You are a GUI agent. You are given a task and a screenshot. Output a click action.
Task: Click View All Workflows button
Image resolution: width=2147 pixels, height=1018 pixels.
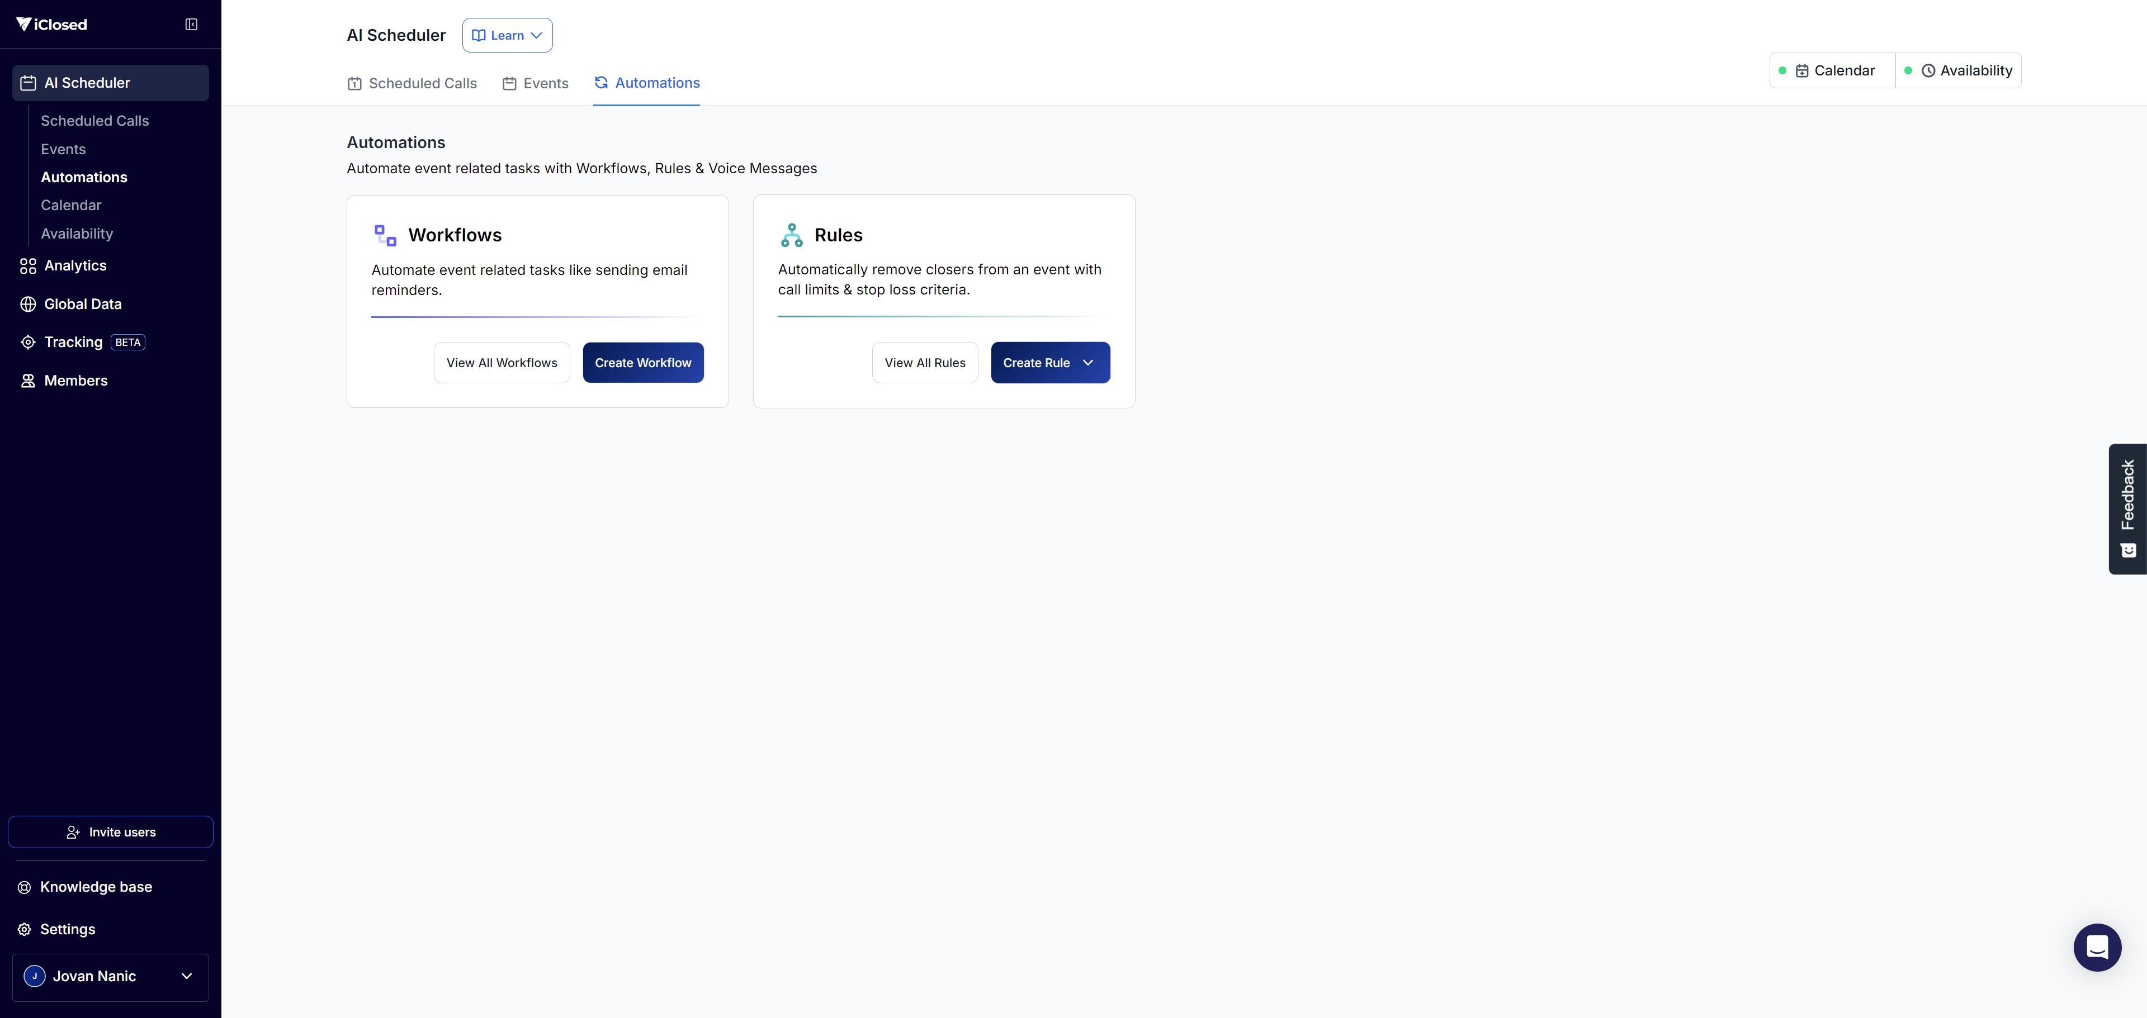501,363
